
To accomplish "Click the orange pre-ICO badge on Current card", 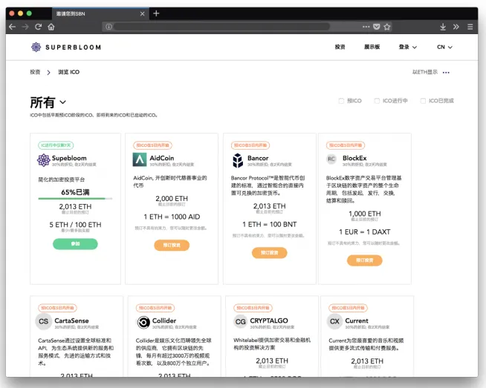I will pos(348,308).
